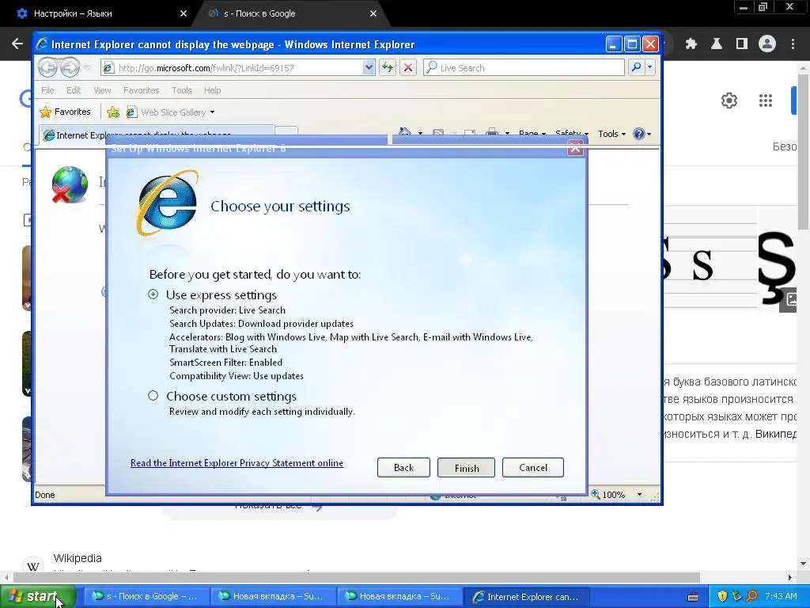
Task: Click into the Live Search box
Action: click(x=524, y=68)
